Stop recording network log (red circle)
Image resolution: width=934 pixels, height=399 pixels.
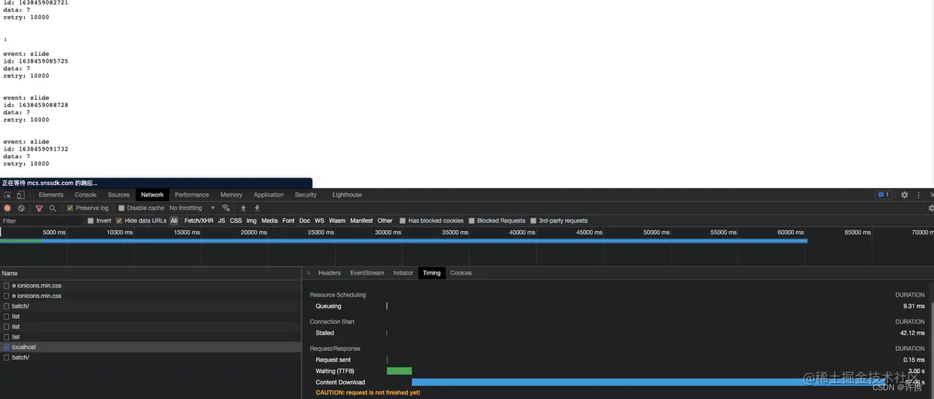tap(7, 208)
